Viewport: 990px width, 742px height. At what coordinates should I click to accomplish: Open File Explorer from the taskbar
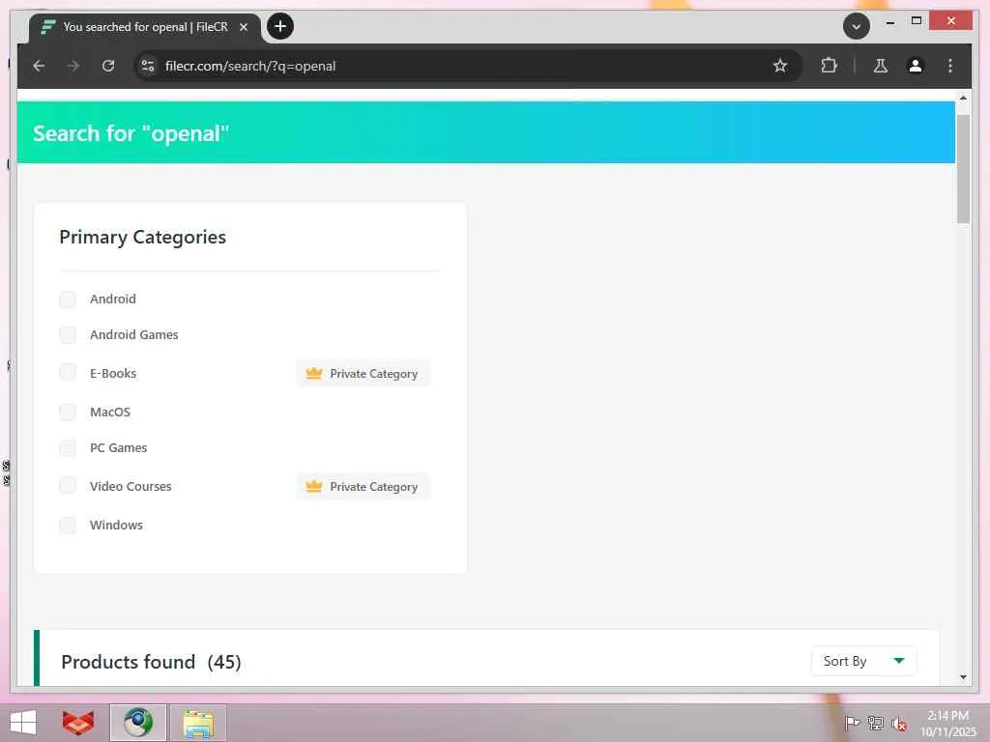pos(198,723)
